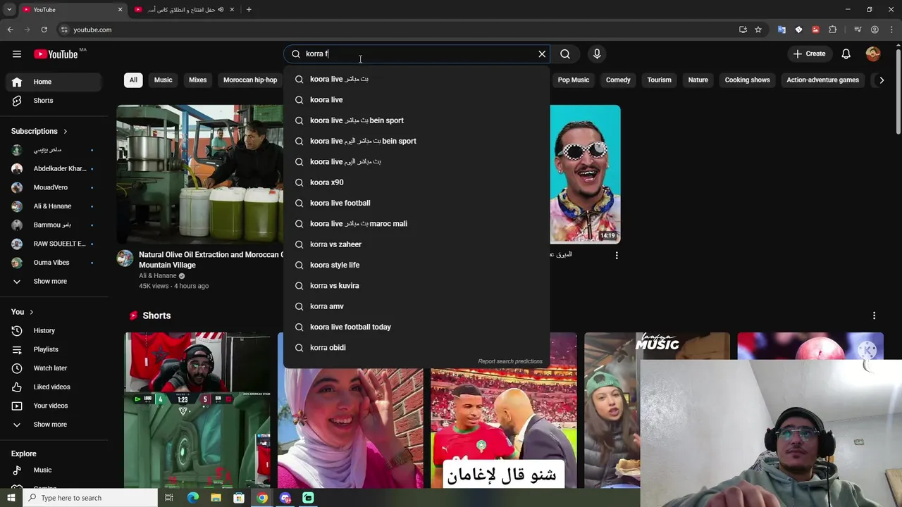Select the Music filter chip
This screenshot has width=902, height=507.
tap(163, 80)
